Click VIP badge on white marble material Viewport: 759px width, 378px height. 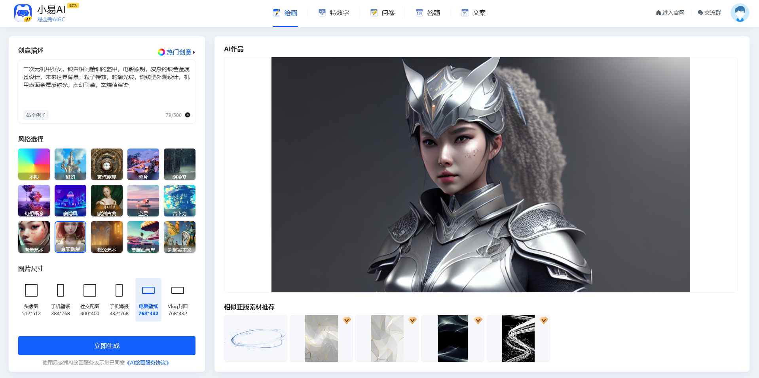click(413, 320)
